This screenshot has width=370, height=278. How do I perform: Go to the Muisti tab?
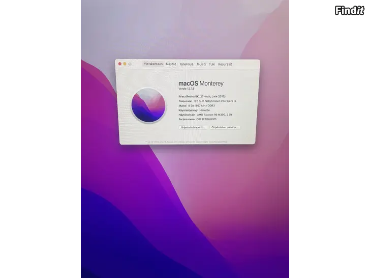coord(201,64)
